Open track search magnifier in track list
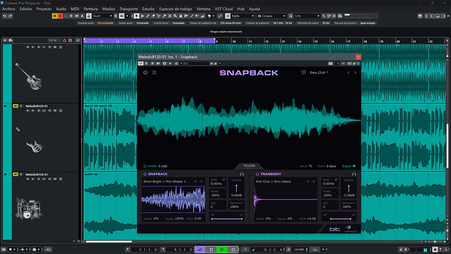The width and height of the screenshot is (451, 254). pyautogui.click(x=77, y=40)
